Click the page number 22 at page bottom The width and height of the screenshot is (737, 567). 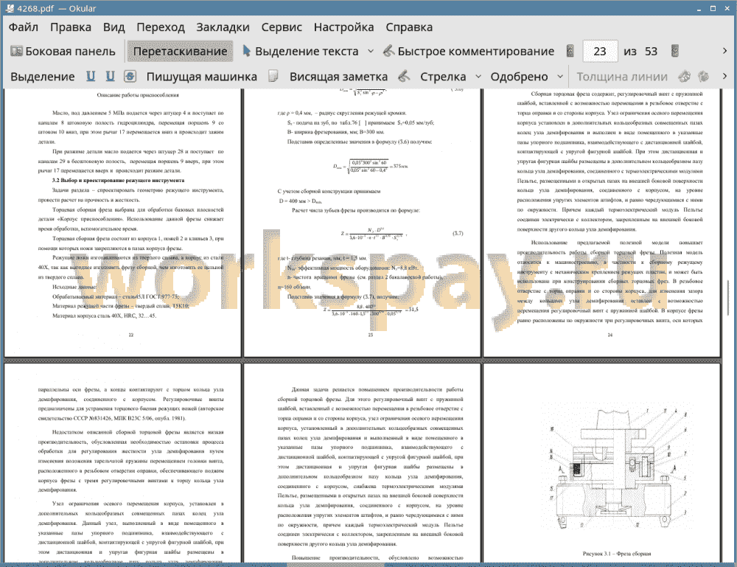click(x=131, y=335)
